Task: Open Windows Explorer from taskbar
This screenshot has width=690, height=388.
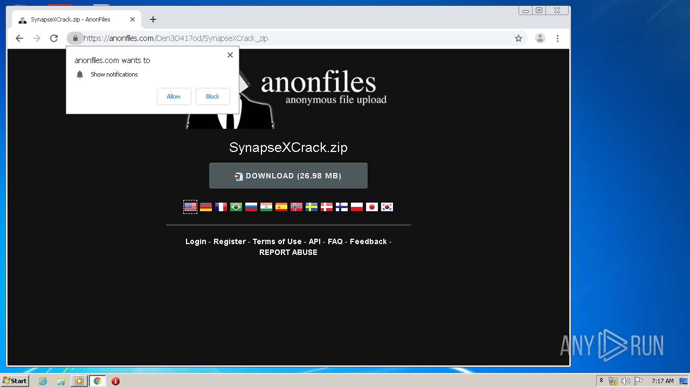Action: [61, 381]
